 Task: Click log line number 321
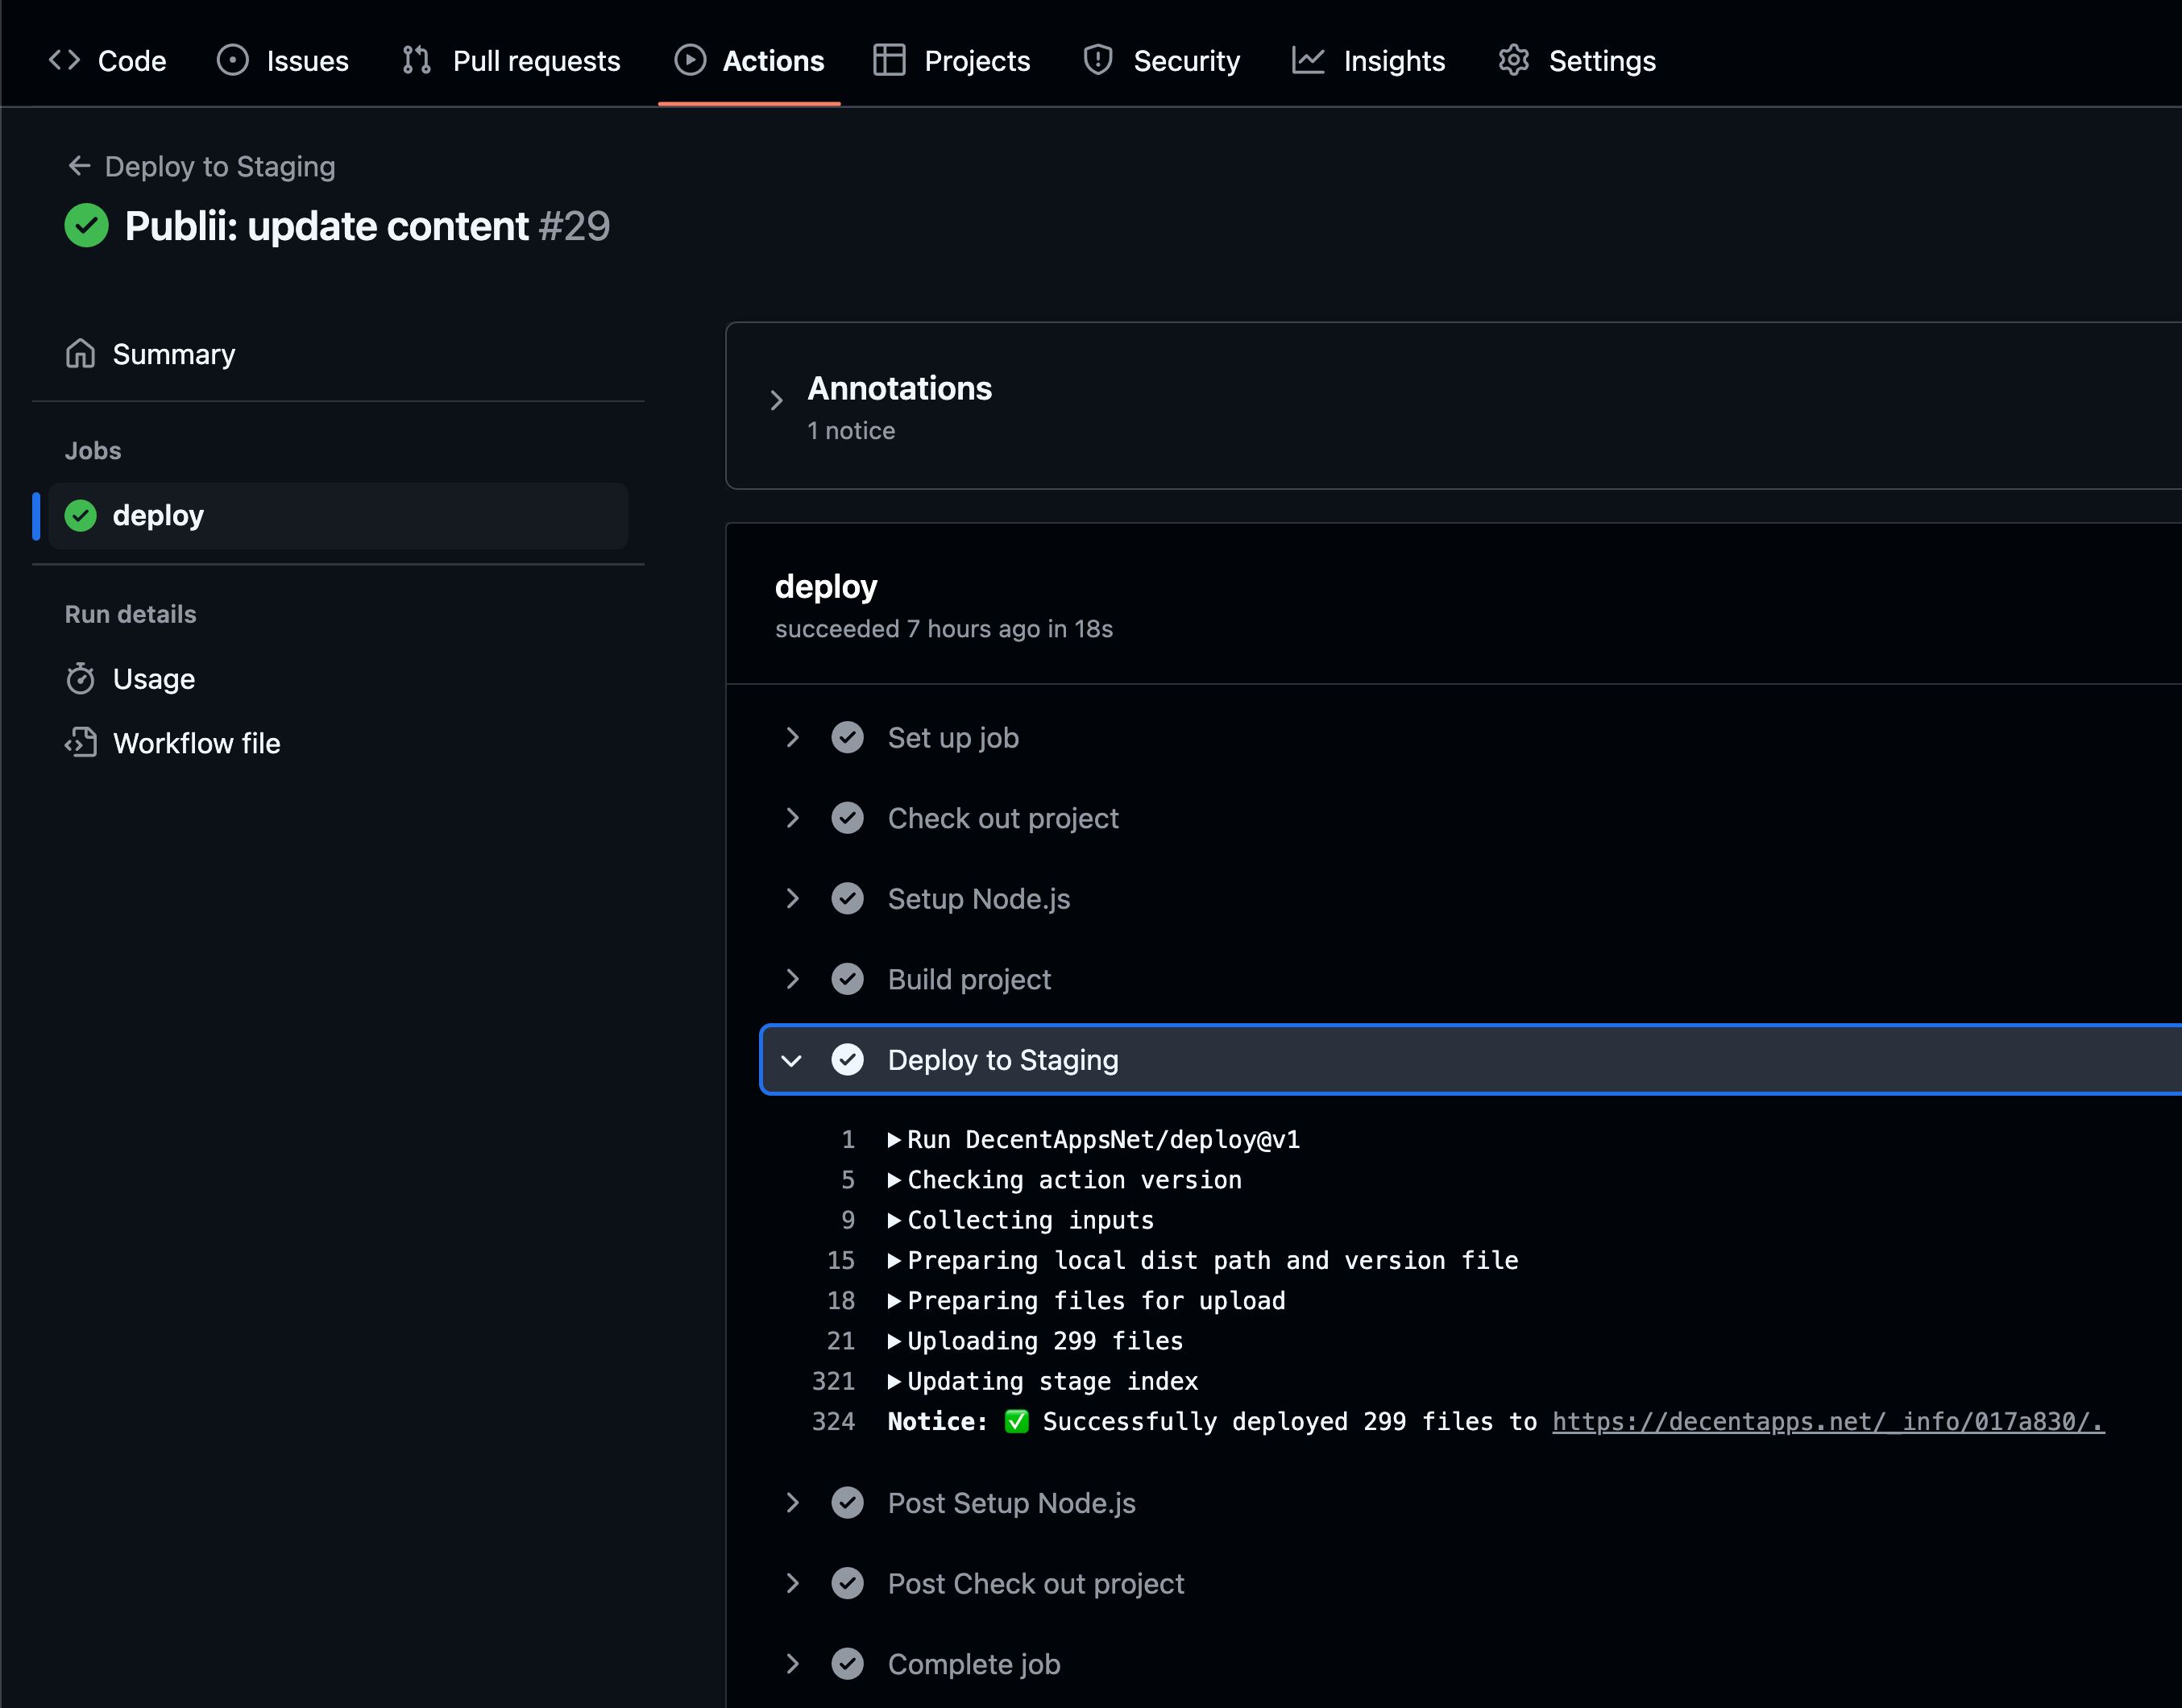(x=834, y=1382)
